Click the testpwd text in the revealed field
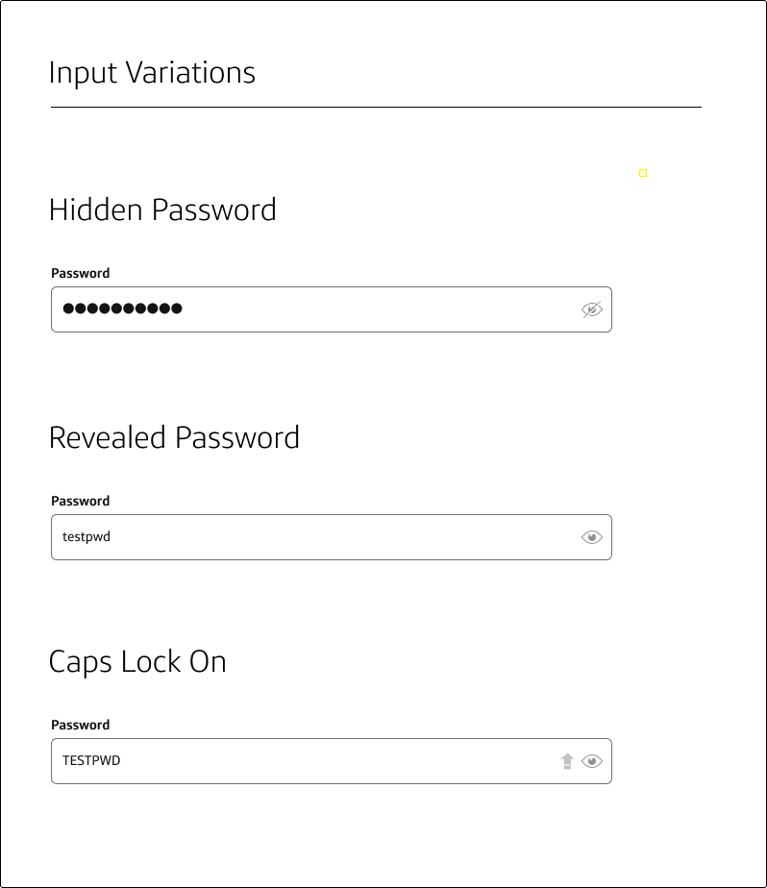Screen dimensions: 767x888 coord(87,537)
